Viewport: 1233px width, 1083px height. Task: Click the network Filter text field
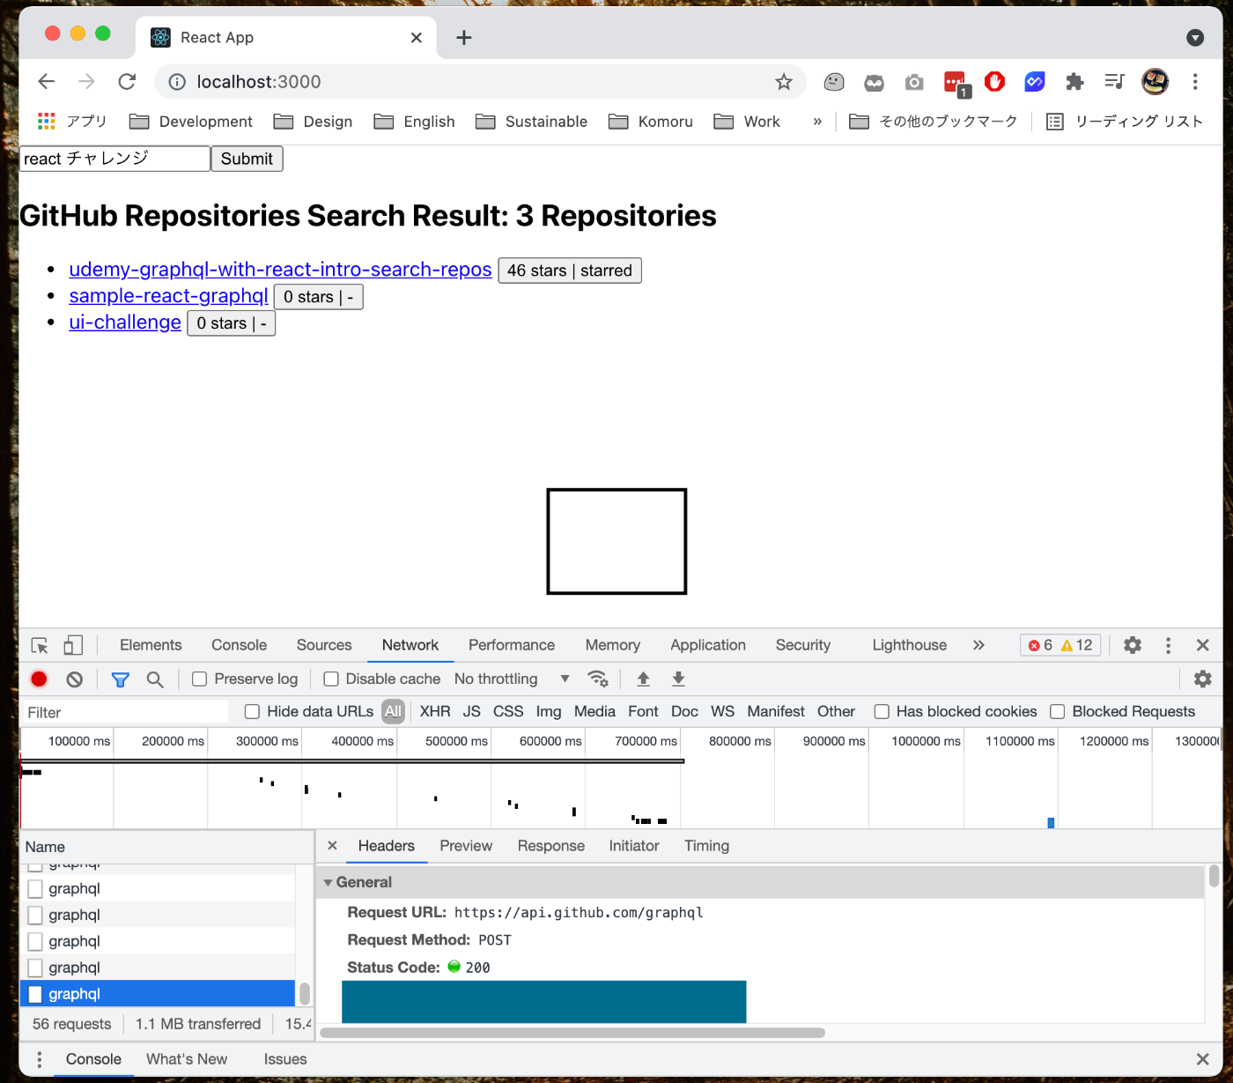pyautogui.click(x=125, y=712)
